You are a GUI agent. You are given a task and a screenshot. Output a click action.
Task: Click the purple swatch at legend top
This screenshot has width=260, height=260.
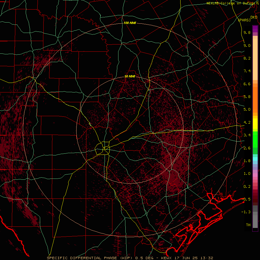(255, 29)
